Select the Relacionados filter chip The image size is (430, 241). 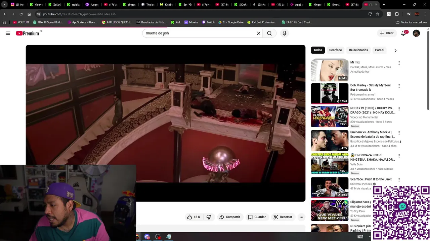pyautogui.click(x=358, y=50)
